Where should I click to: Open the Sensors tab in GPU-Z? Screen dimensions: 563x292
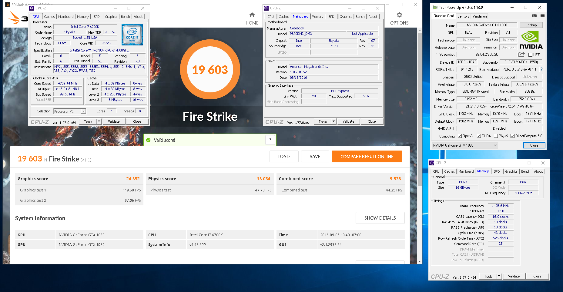[x=463, y=16]
